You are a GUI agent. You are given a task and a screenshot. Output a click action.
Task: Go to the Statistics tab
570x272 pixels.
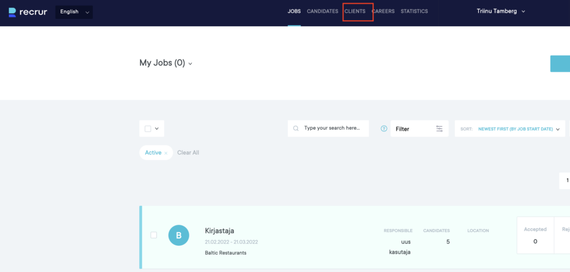(414, 11)
